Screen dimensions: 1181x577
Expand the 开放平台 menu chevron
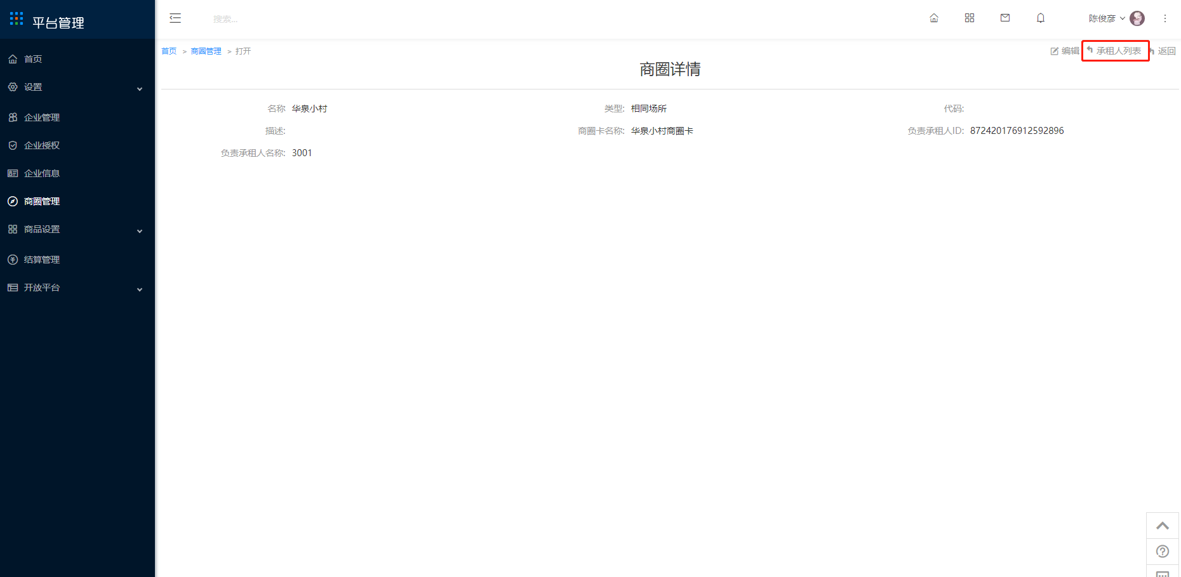140,289
